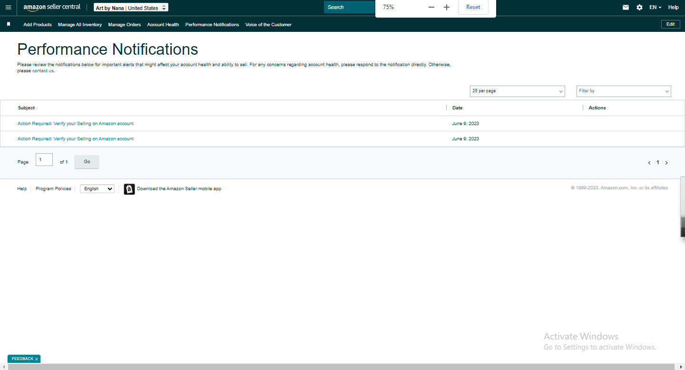Open Account Health page
This screenshot has width=685, height=370.
[163, 25]
